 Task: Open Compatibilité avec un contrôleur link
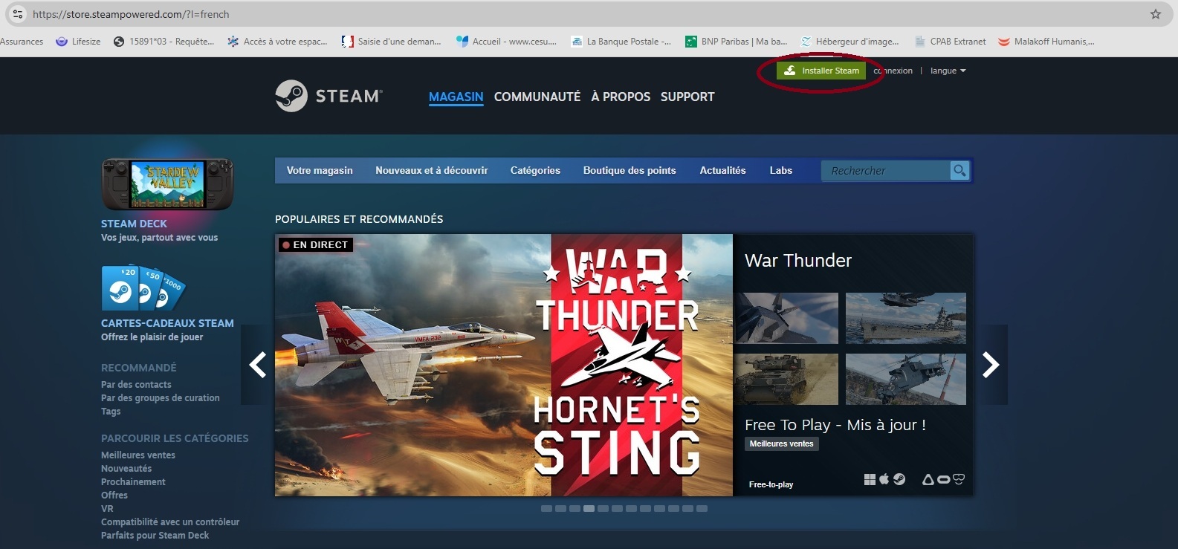pos(170,522)
